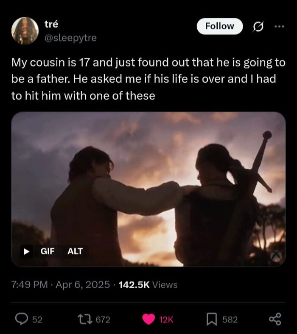The image size is (297, 334).
Task: Visit the @sleepytre handle link
Action: (x=70, y=38)
